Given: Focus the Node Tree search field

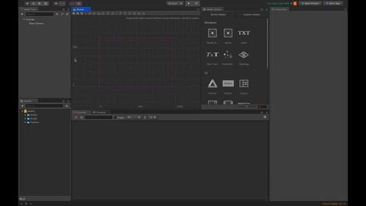Looking at the screenshot, I should click(39, 14).
